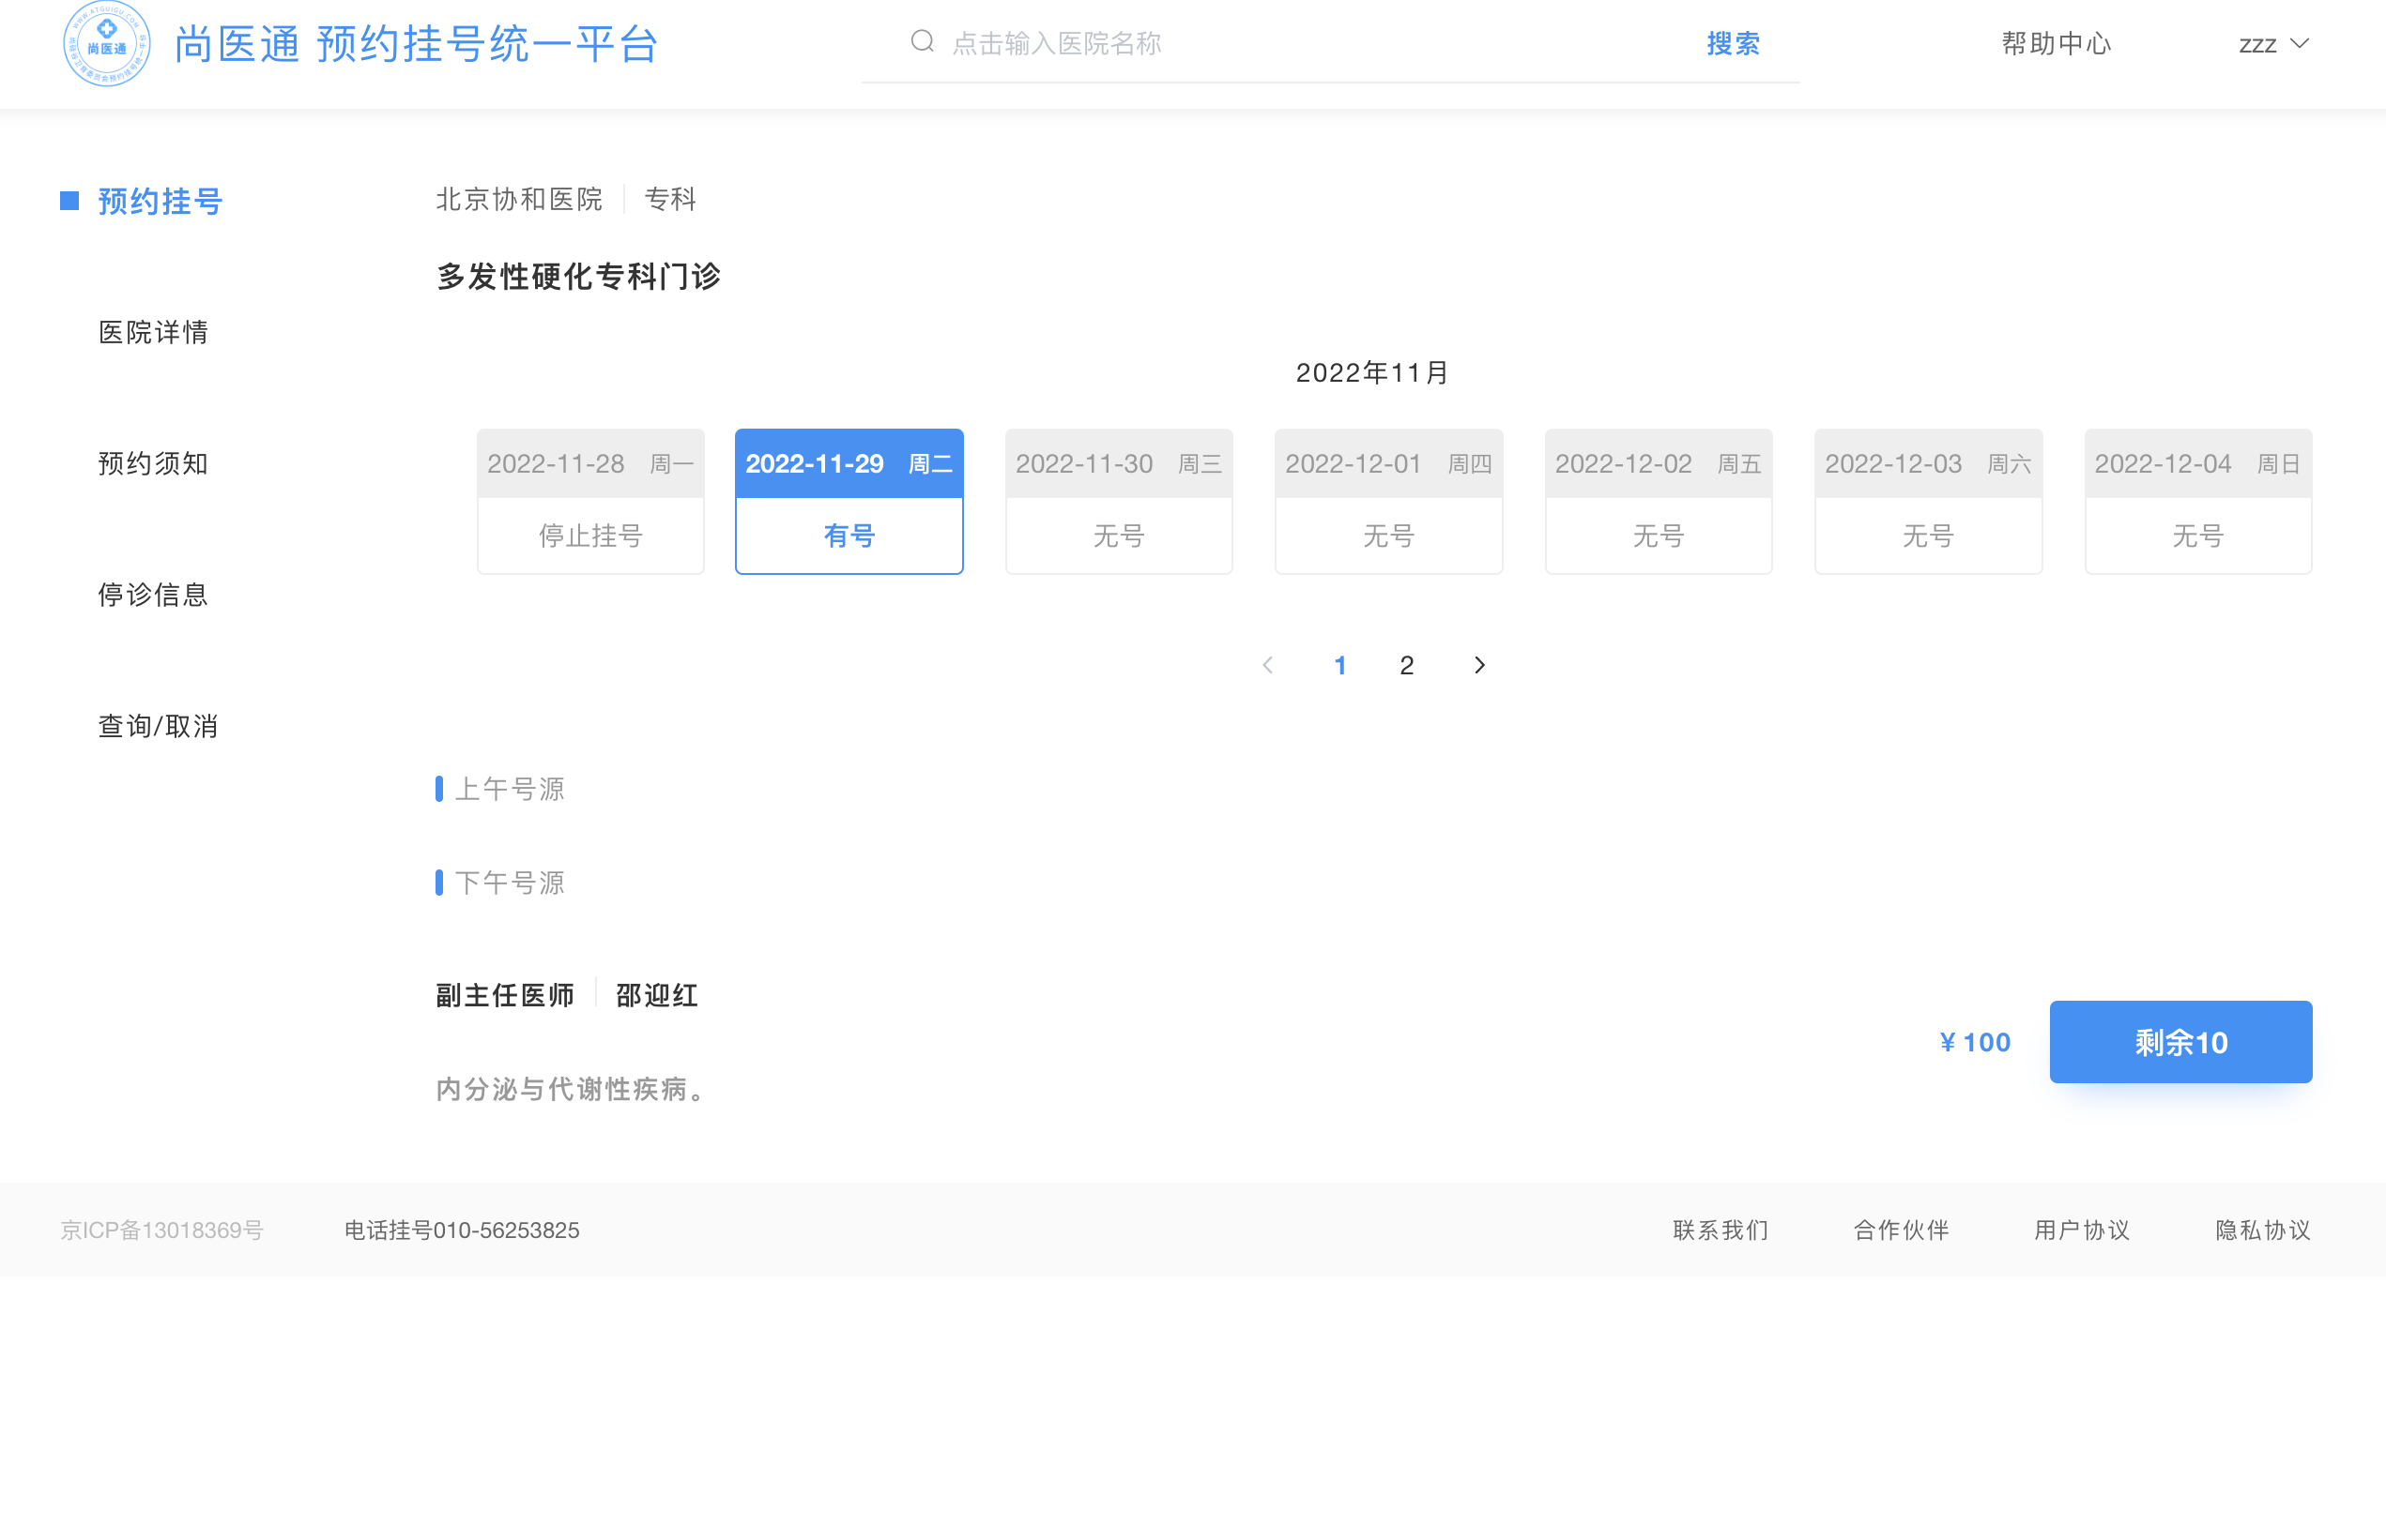Select date card 2022-11-30 周三
2386x1540 pixels.
[1119, 501]
